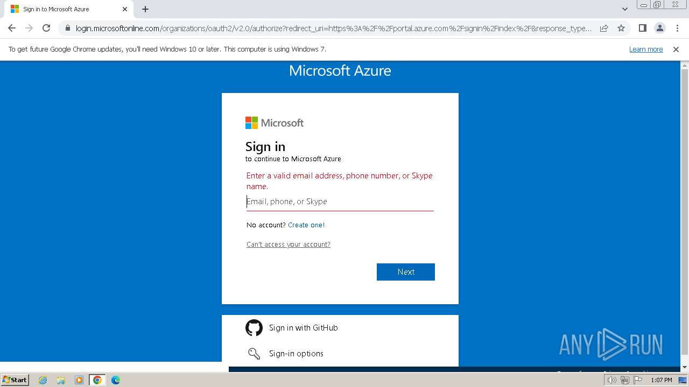Viewport: 689px width, 387px height.
Task: Open the media player taskbar icon
Action: tap(79, 380)
